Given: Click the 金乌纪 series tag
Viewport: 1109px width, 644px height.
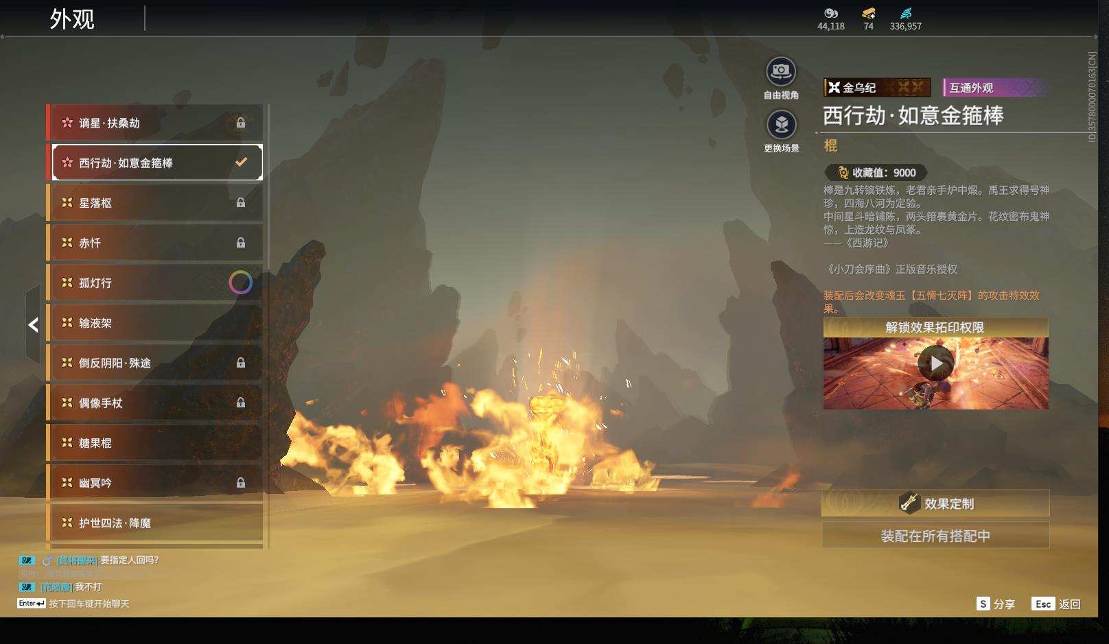Looking at the screenshot, I should click(877, 88).
